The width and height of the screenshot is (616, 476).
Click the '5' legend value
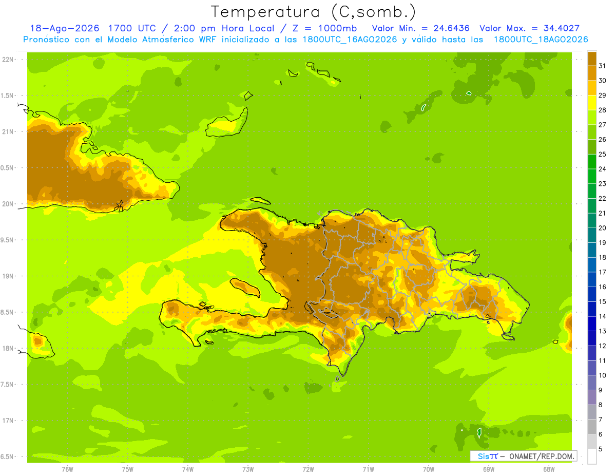[x=601, y=449]
